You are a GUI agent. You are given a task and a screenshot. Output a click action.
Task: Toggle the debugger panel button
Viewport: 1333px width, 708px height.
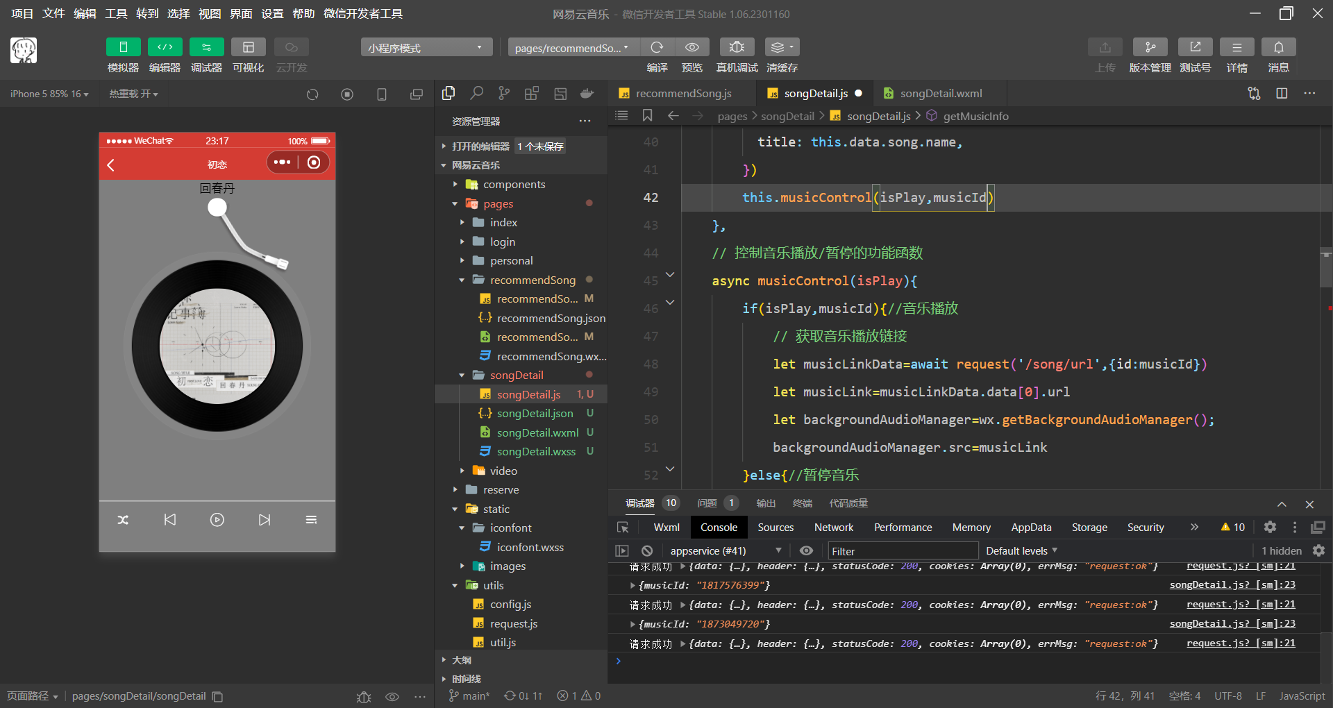pyautogui.click(x=206, y=47)
